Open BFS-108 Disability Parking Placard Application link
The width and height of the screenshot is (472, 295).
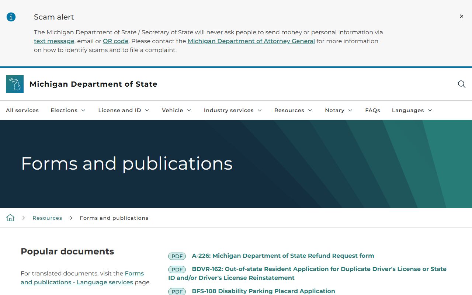(x=263, y=291)
